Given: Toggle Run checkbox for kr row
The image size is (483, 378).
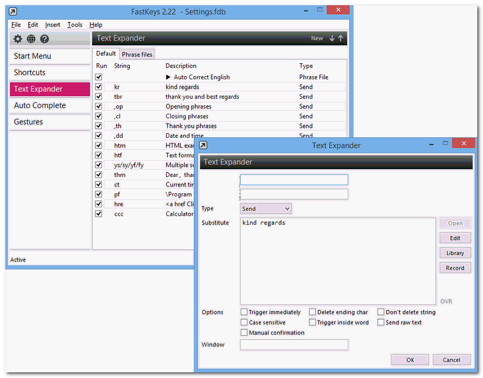Looking at the screenshot, I should (x=99, y=87).
